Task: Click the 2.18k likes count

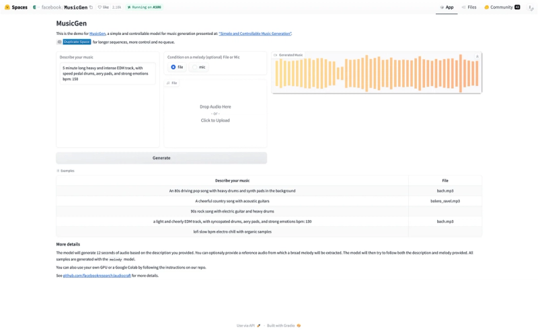Action: 116,7
